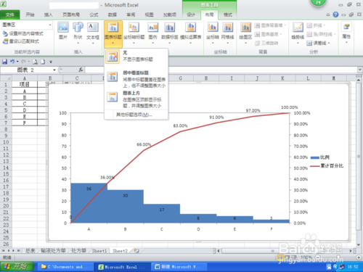Open Excel help question mark icon
Viewport: 363px width, 272px height.
coord(335,15)
